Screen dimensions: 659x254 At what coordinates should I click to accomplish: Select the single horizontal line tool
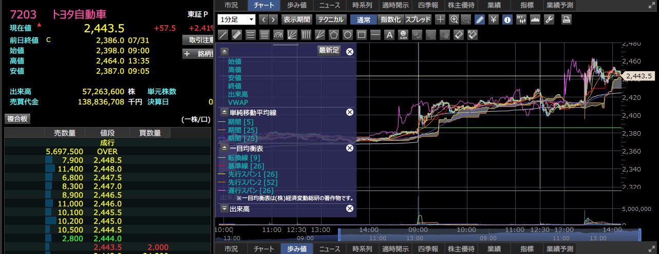(375, 35)
